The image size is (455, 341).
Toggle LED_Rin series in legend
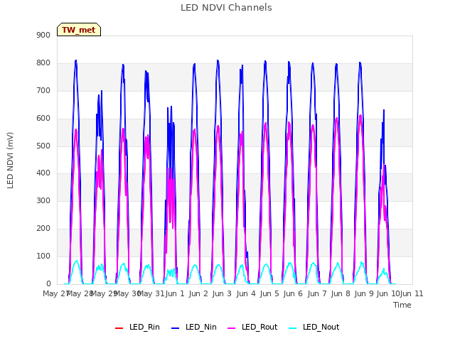137,327
